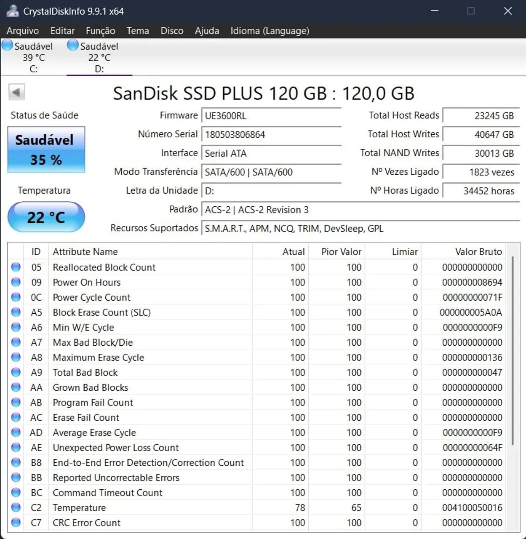Click the Temperature row worst value 65
The image size is (526, 539).
[356, 507]
